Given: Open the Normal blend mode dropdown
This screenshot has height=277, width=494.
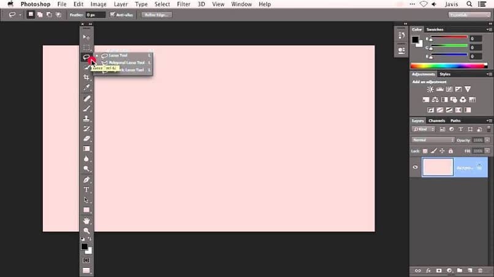Looking at the screenshot, I should pos(433,140).
